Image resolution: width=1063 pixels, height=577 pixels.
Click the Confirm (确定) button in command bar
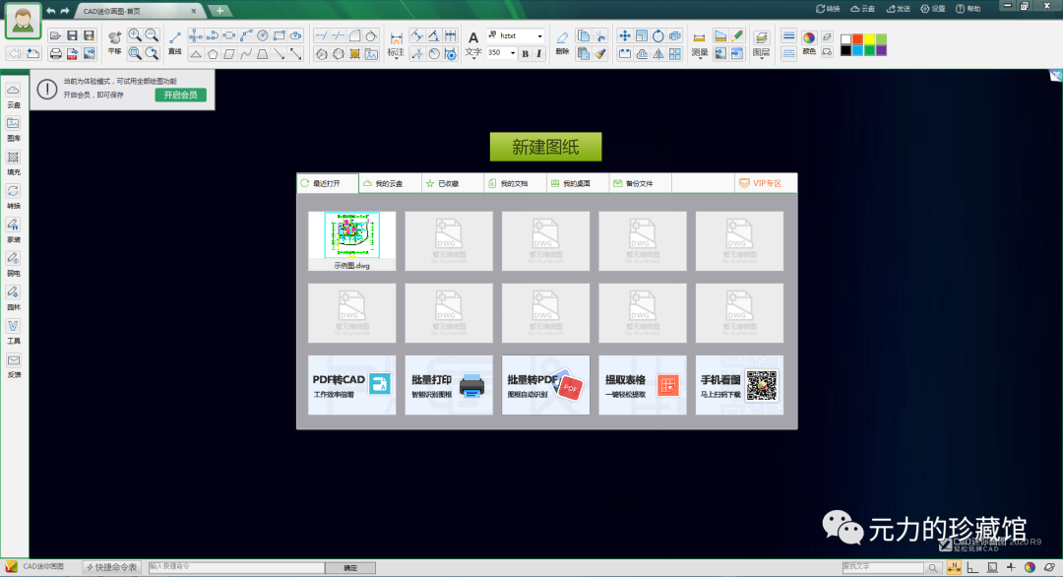[350, 568]
